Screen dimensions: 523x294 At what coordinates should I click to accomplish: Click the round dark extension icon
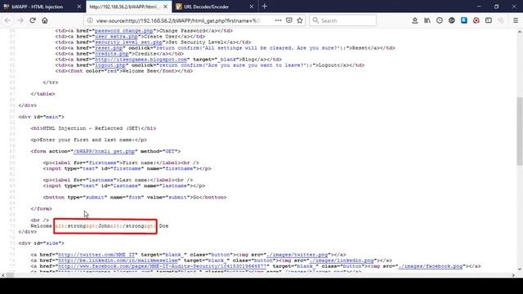coord(452,20)
